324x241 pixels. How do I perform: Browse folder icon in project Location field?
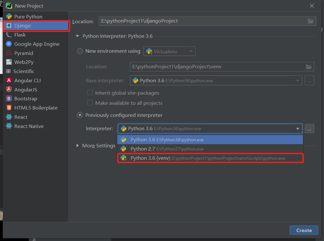(311, 21)
